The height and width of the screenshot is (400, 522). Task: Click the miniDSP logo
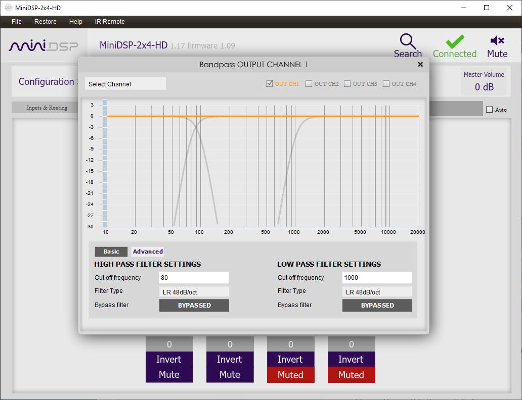[x=43, y=46]
